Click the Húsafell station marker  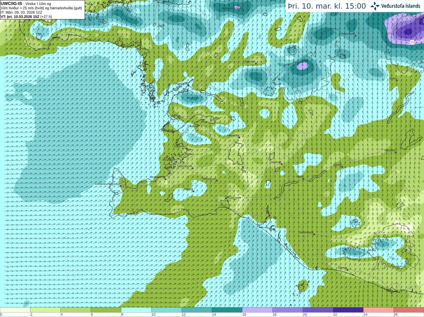pyautogui.click(x=256, y=64)
